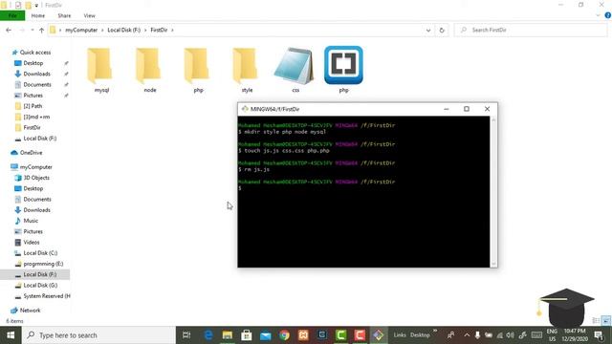The width and height of the screenshot is (612, 344).
Task: Open the Windows Start menu
Action: click(11, 335)
